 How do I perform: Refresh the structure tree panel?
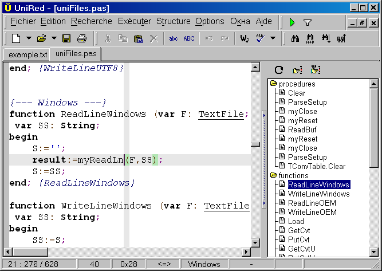pyautogui.click(x=279, y=70)
